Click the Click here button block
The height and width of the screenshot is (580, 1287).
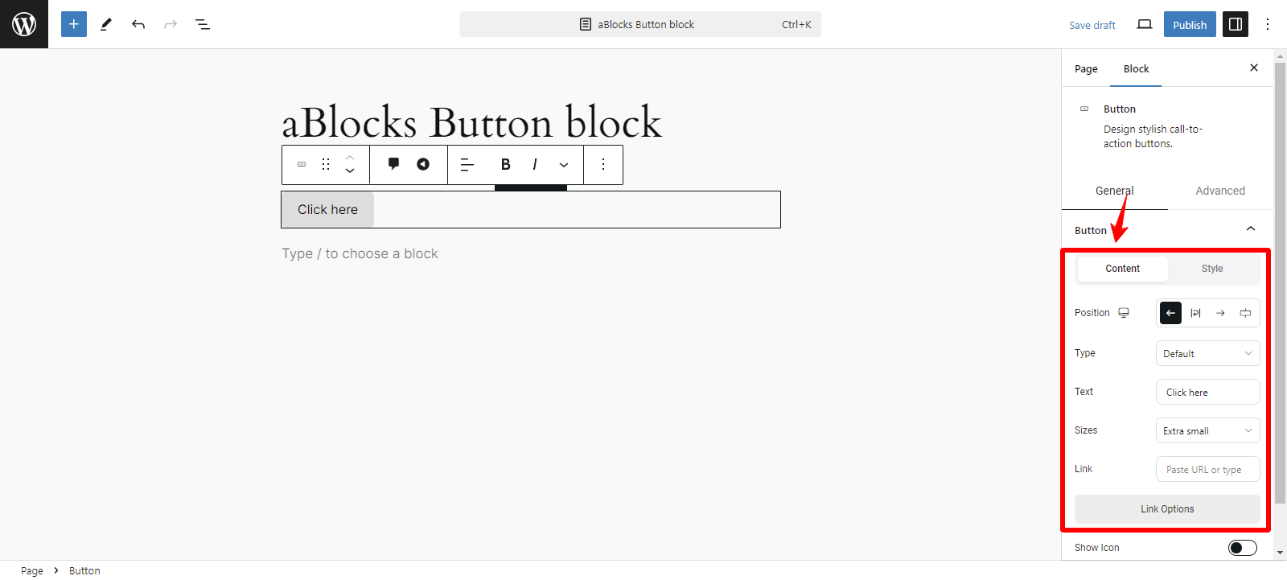pyautogui.click(x=327, y=209)
